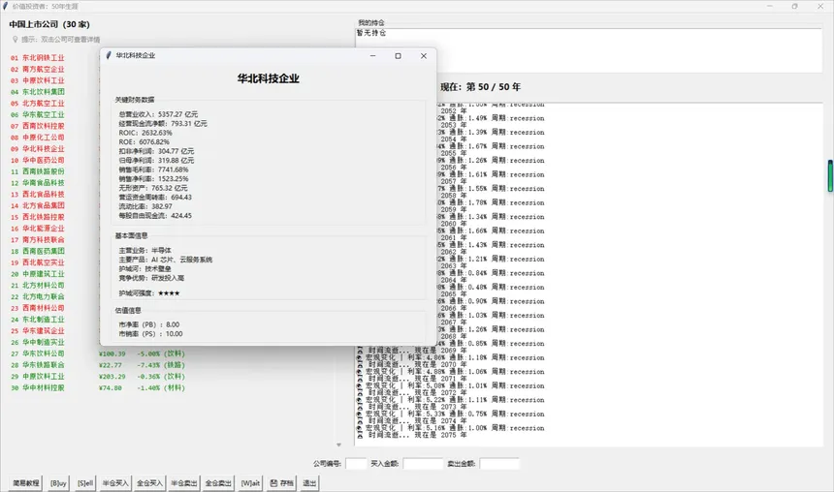Close the 华北科技企业 detail dialog
The image size is (834, 492).
pyautogui.click(x=424, y=56)
